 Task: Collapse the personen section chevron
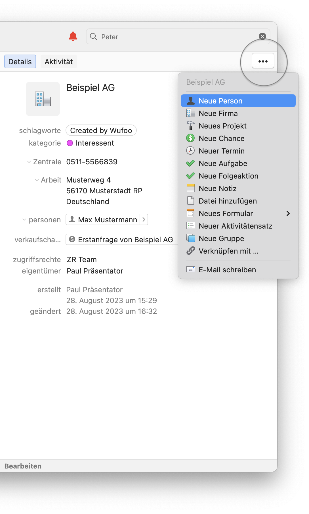24,220
